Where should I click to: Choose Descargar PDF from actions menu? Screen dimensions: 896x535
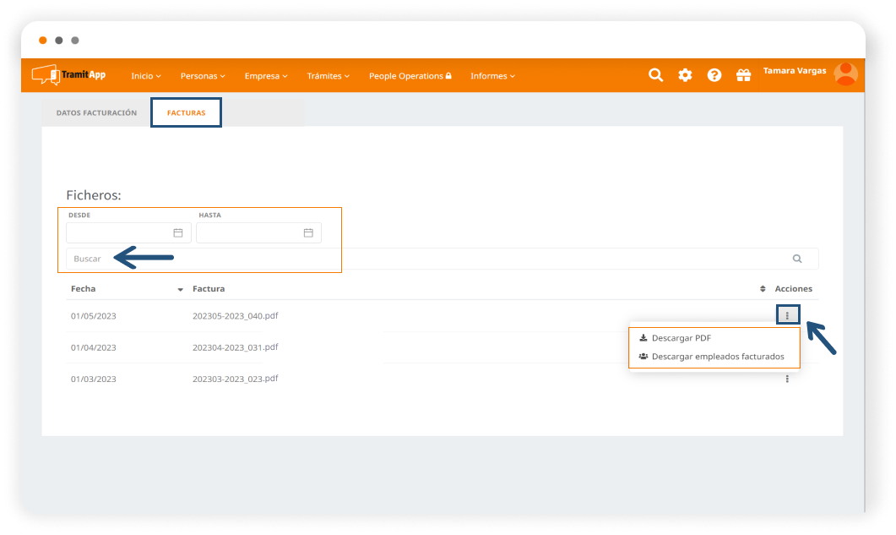pos(681,338)
